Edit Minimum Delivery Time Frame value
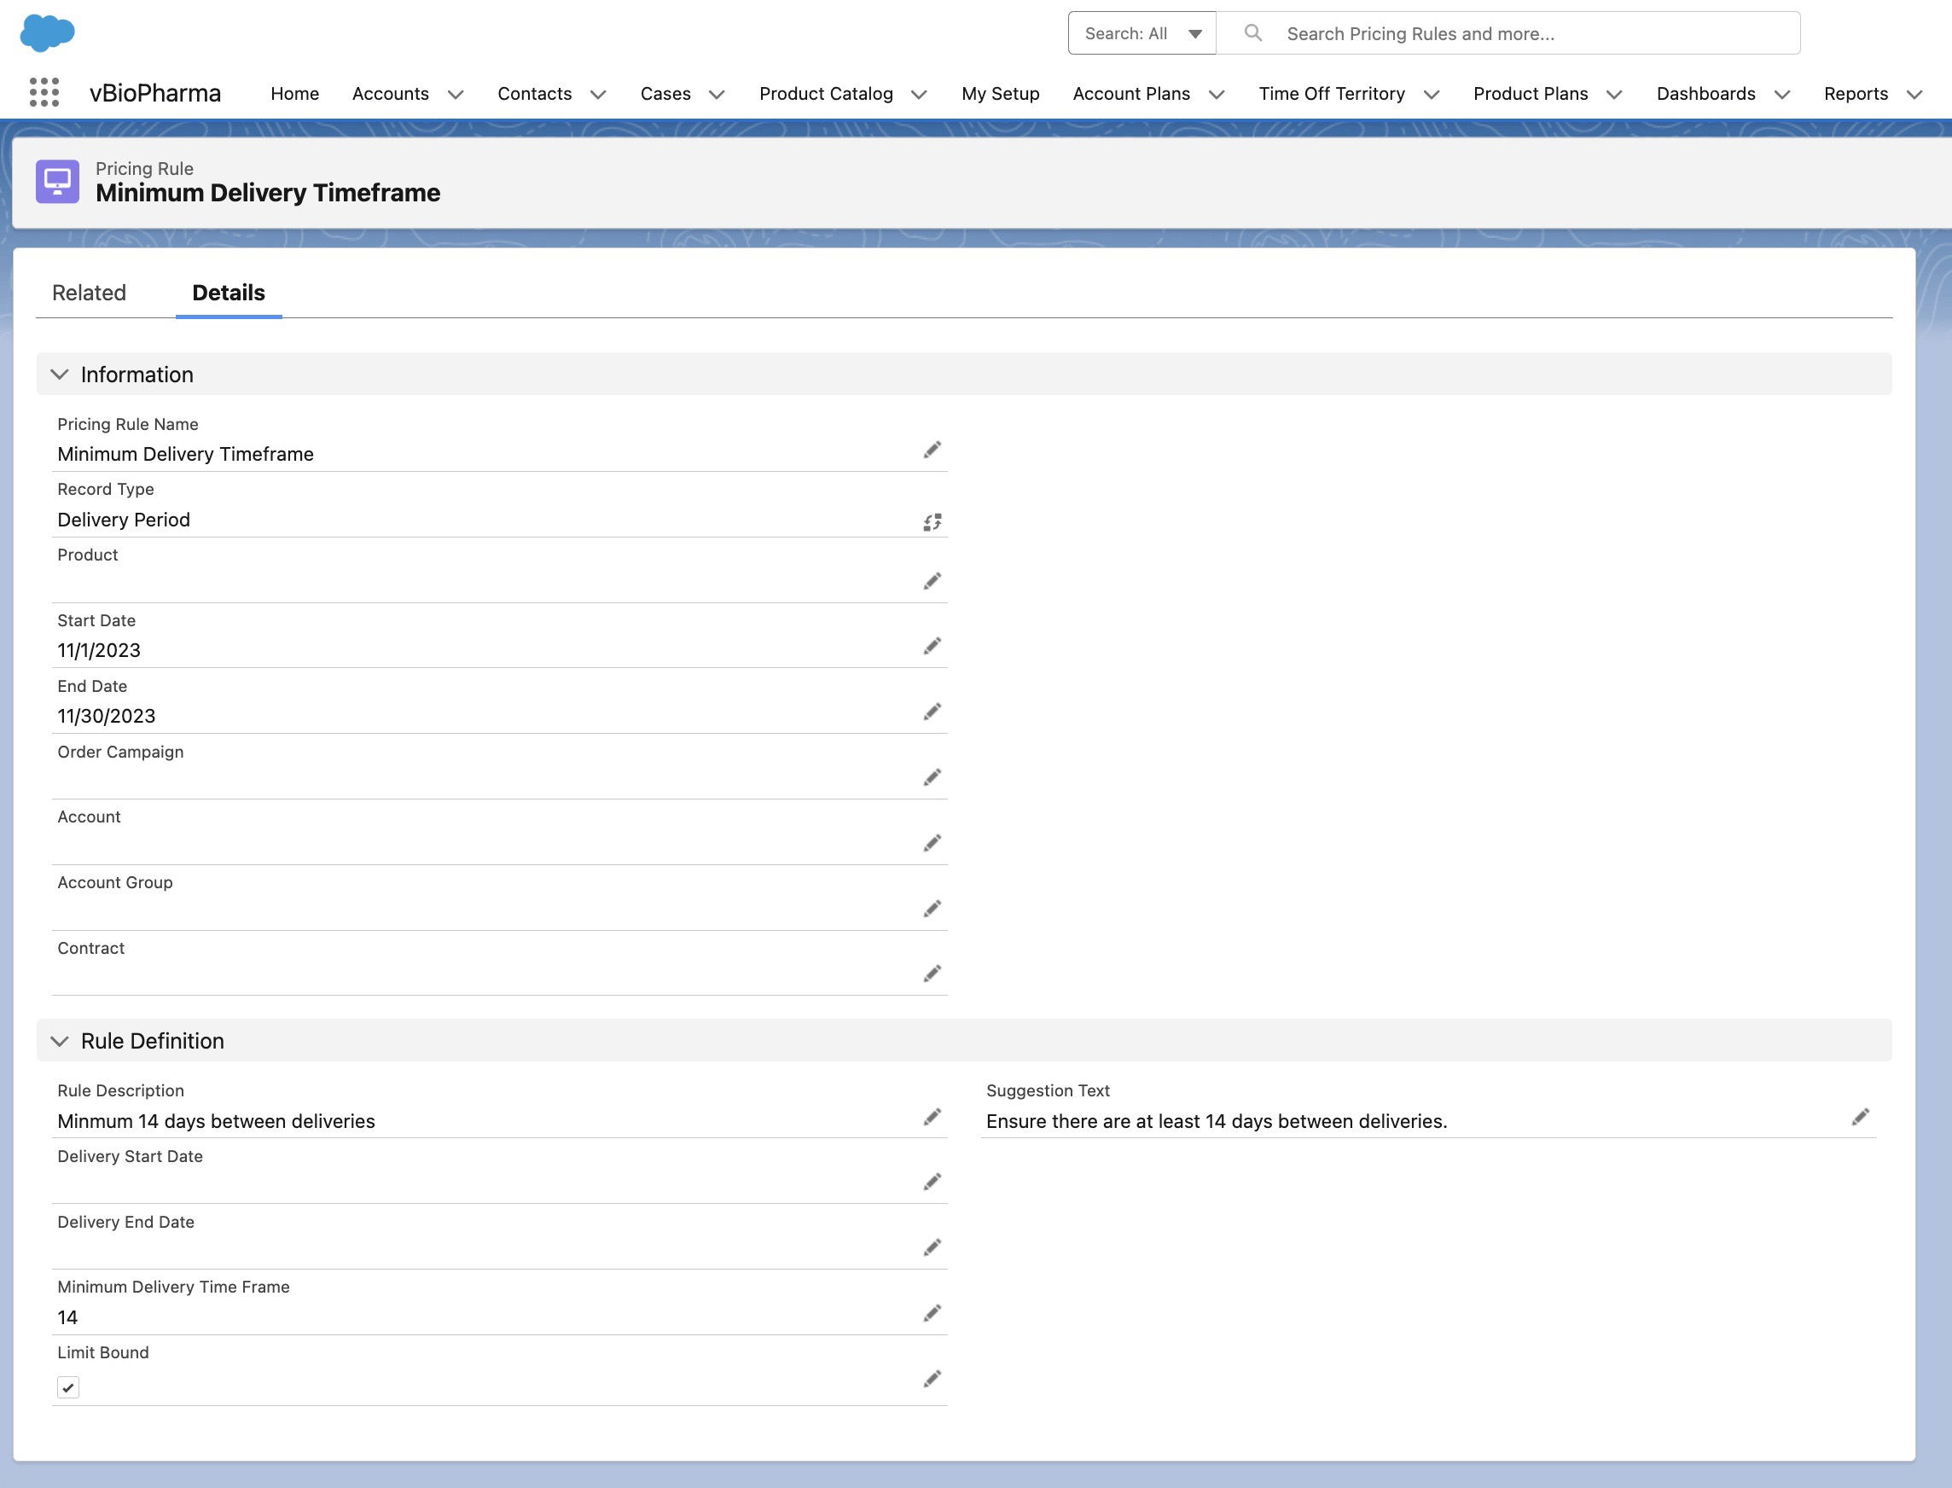The width and height of the screenshot is (1952, 1488). tap(932, 1313)
